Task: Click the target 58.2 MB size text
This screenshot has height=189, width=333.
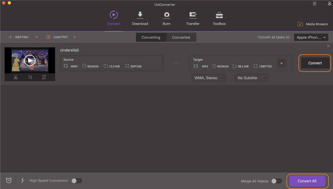Action: [x=243, y=66]
